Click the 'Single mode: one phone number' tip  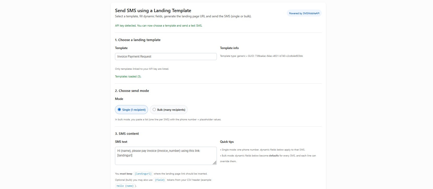point(262,150)
